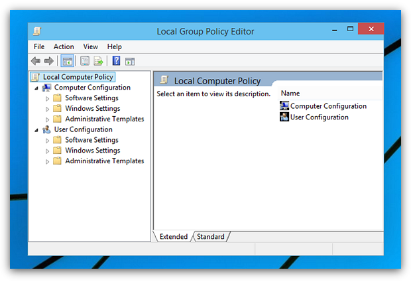Toggle the Show/Hide Console Tree icon
The width and height of the screenshot is (411, 282).
click(x=67, y=62)
